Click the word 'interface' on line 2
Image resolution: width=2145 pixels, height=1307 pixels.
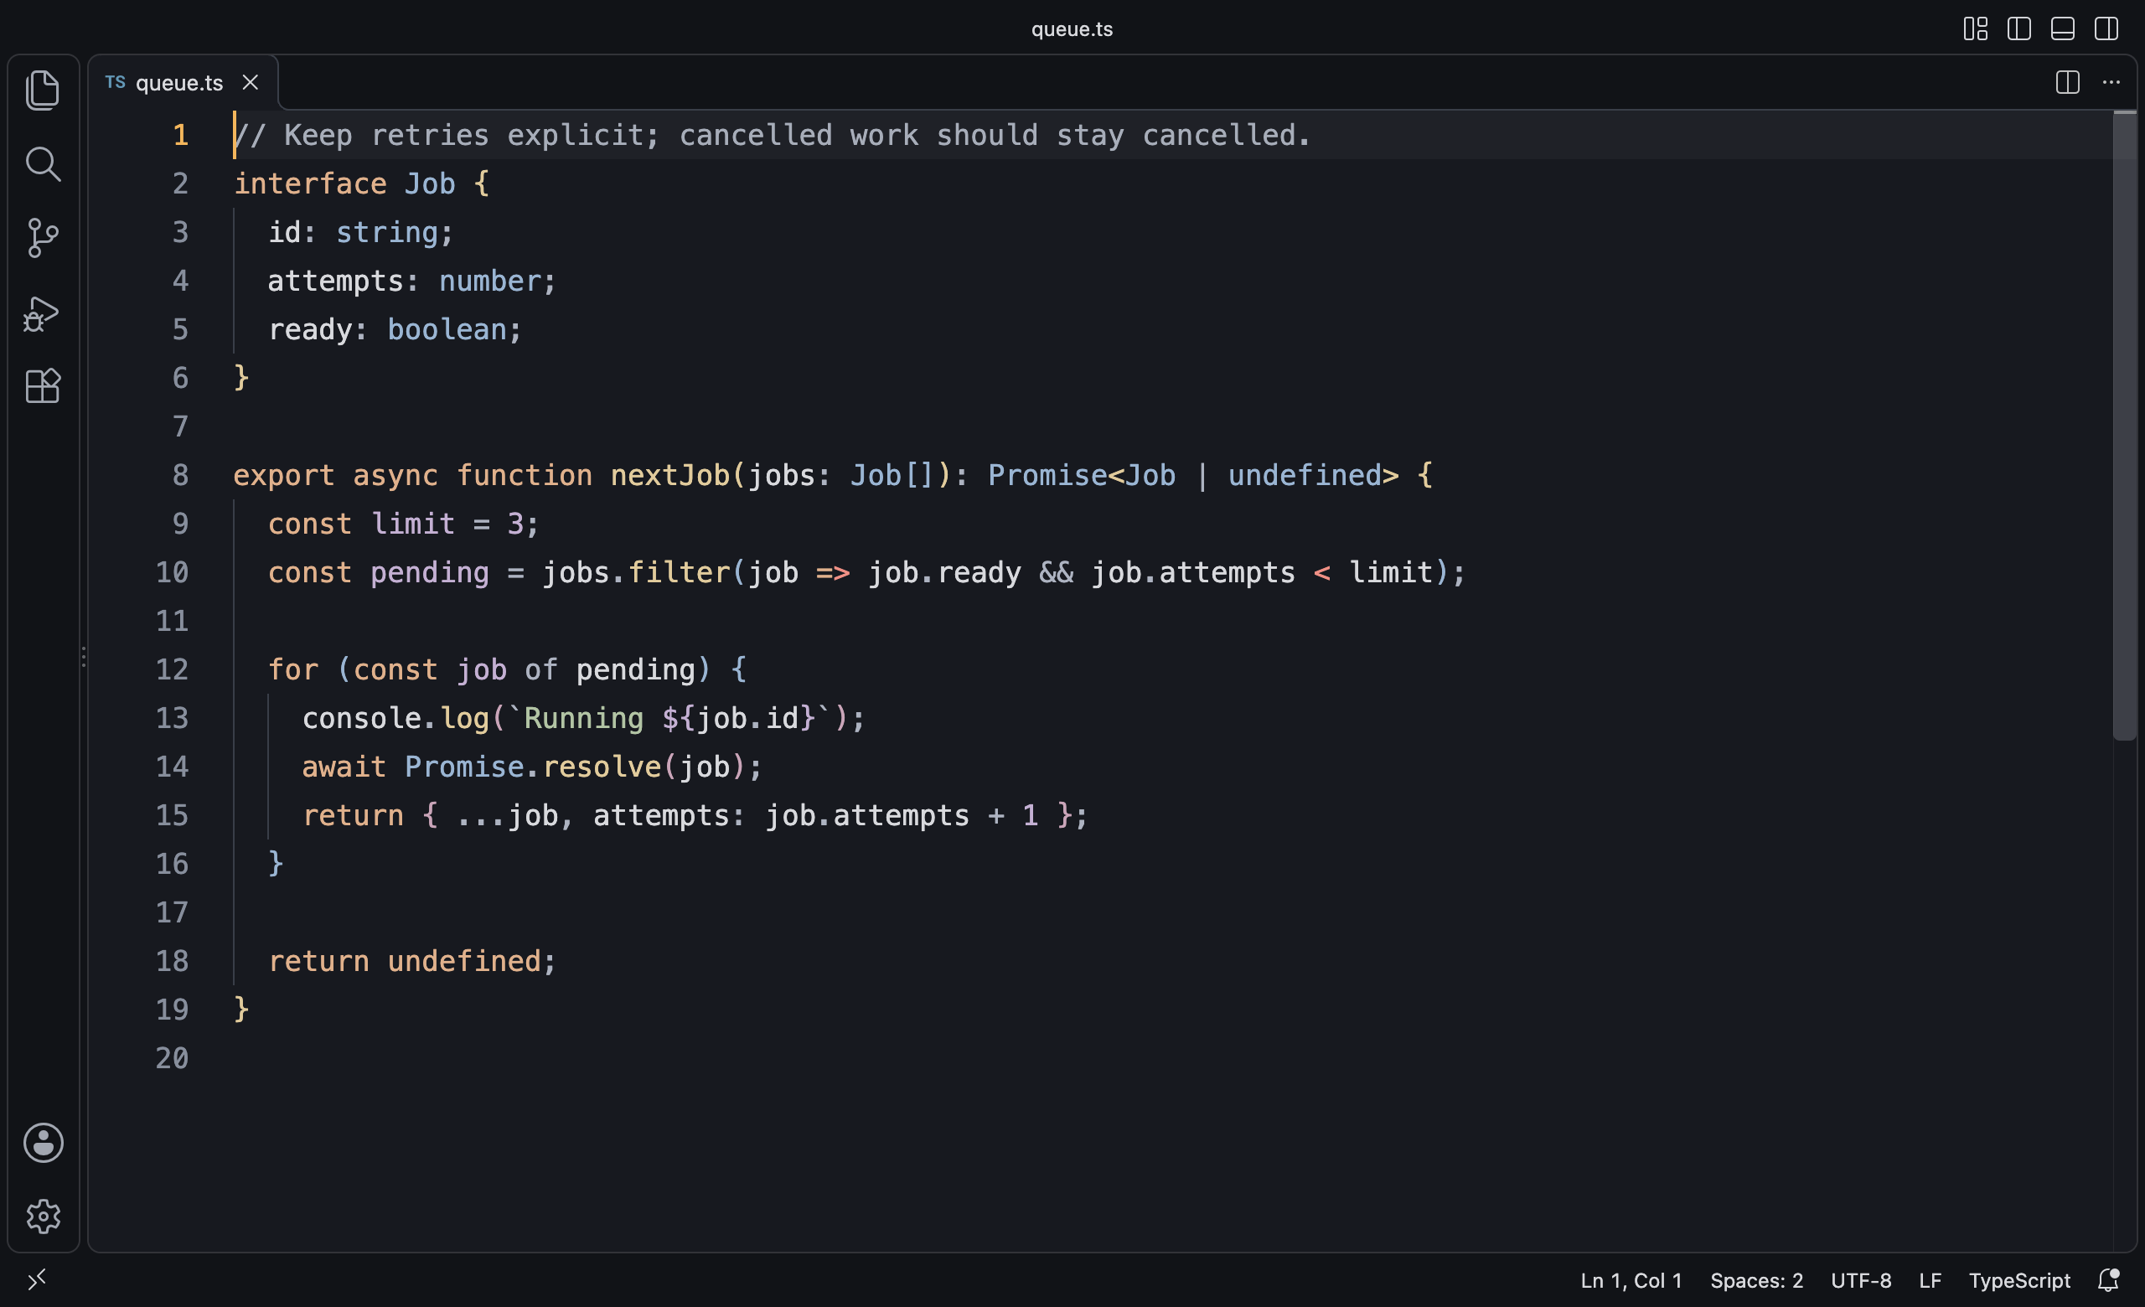click(310, 183)
